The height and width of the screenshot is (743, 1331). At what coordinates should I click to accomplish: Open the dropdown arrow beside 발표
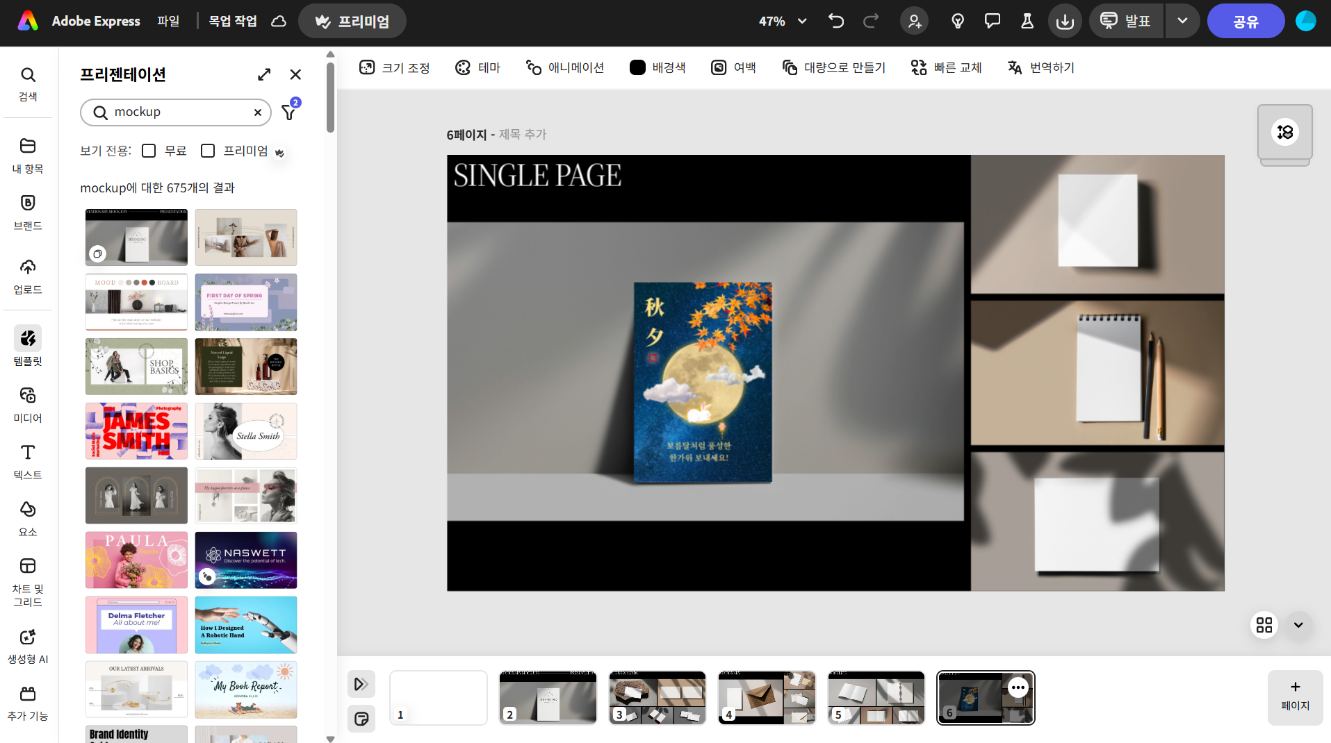[1182, 21]
